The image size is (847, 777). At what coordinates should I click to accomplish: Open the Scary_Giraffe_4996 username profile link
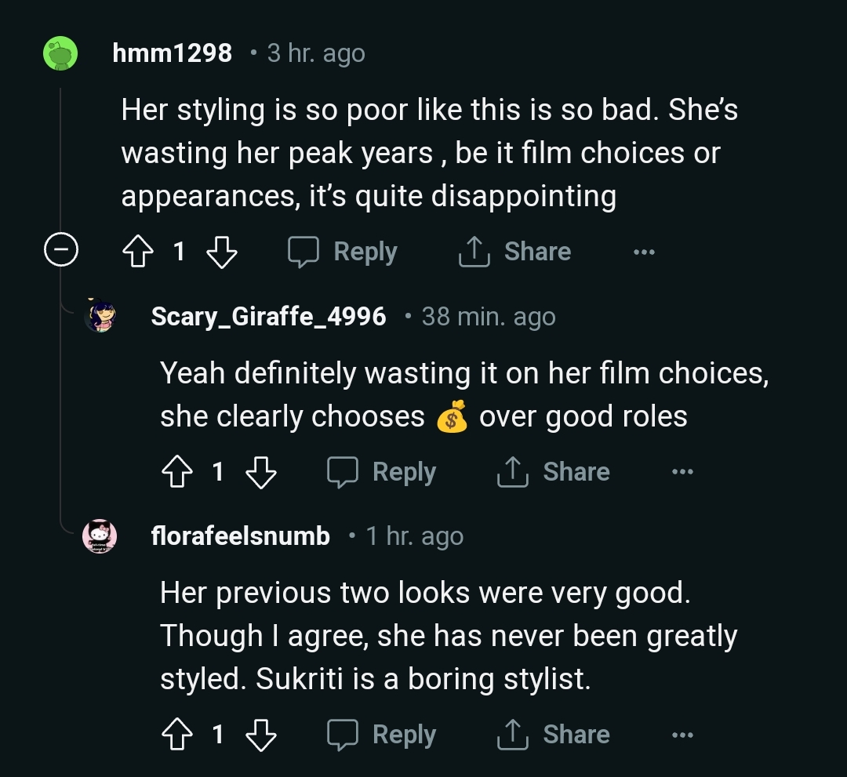click(x=268, y=316)
